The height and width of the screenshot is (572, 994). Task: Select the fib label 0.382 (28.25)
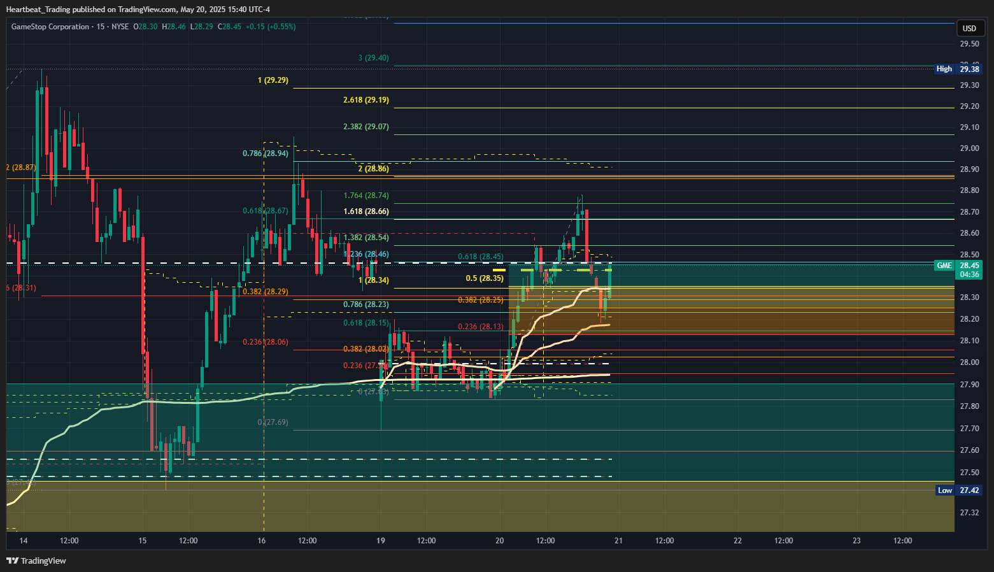[481, 300]
